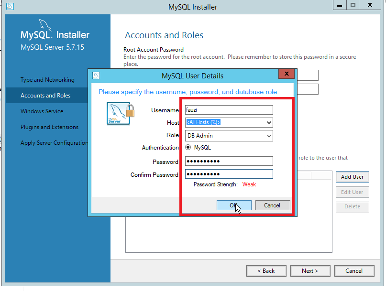The image size is (386, 291).
Task: Cancel the MySQL User Details dialog
Action: click(x=273, y=205)
